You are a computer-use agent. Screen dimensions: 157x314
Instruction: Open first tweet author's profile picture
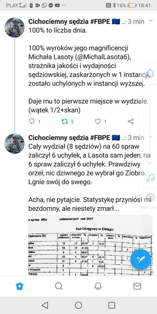(x=14, y=27)
